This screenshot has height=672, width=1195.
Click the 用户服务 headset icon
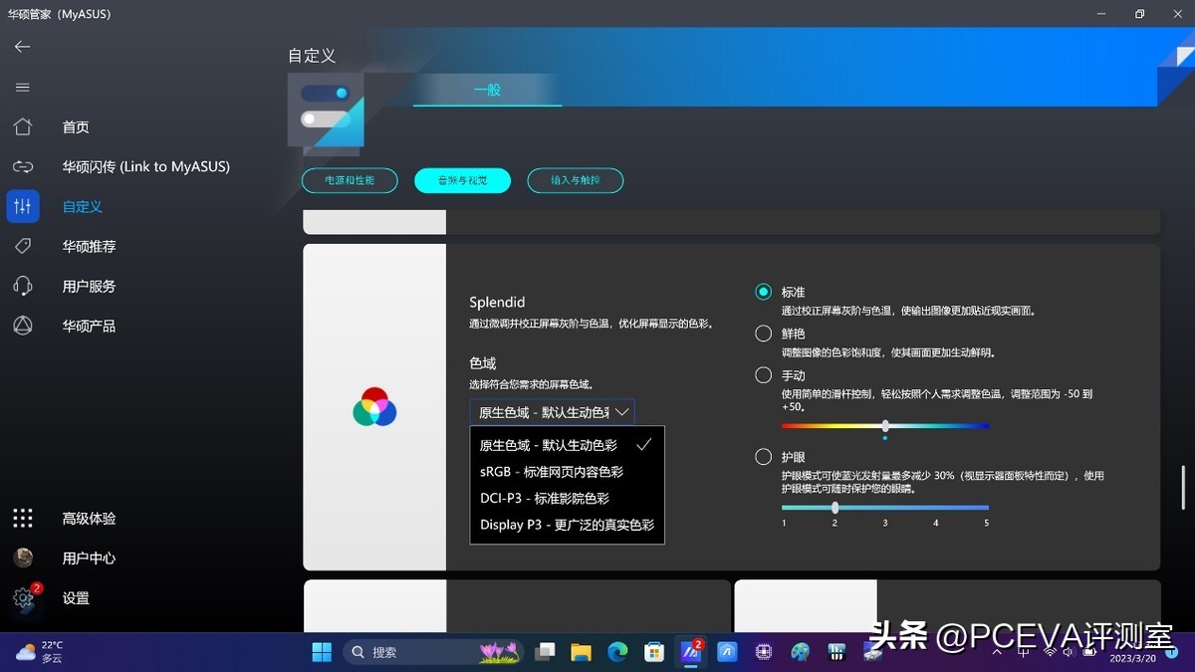(23, 286)
